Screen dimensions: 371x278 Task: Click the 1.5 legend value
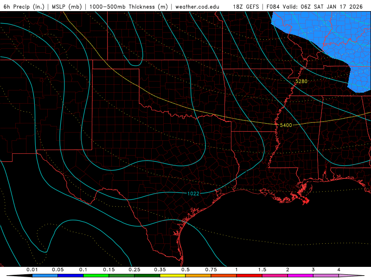pyautogui.click(x=262, y=270)
